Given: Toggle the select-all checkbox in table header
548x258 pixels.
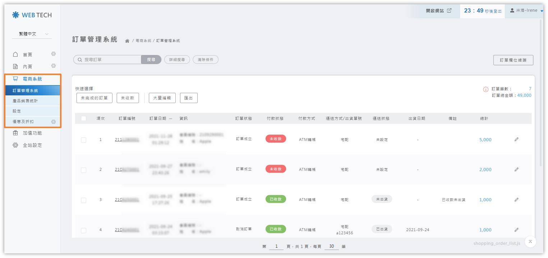Looking at the screenshot, I should 84,118.
